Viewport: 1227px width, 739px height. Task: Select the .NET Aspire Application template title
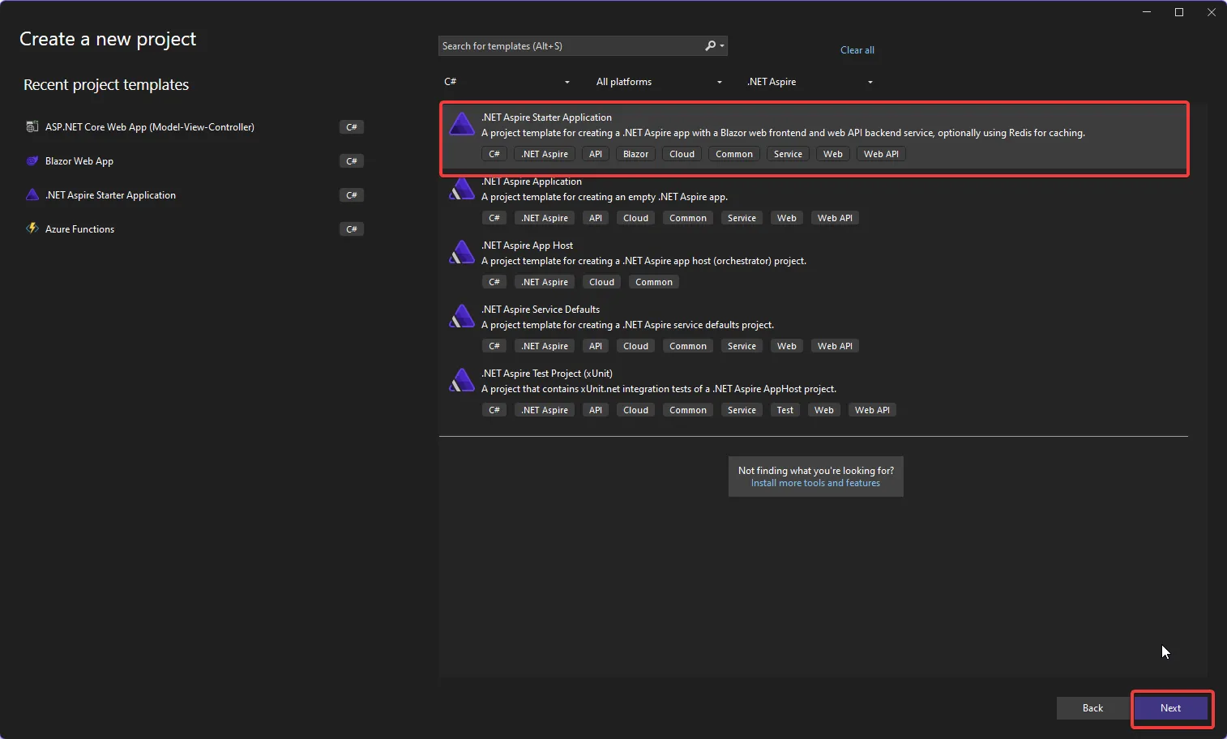click(532, 182)
